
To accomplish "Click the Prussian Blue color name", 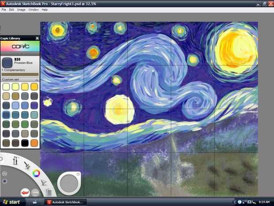I will click(23, 63).
